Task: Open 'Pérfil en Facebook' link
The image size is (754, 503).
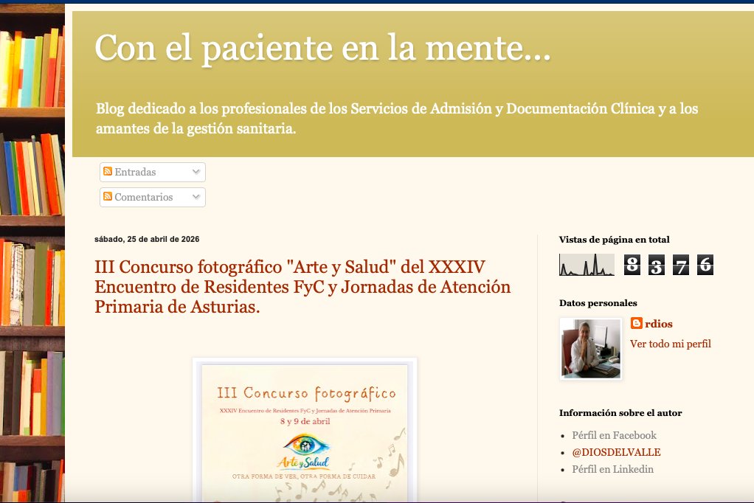Action: pos(614,435)
